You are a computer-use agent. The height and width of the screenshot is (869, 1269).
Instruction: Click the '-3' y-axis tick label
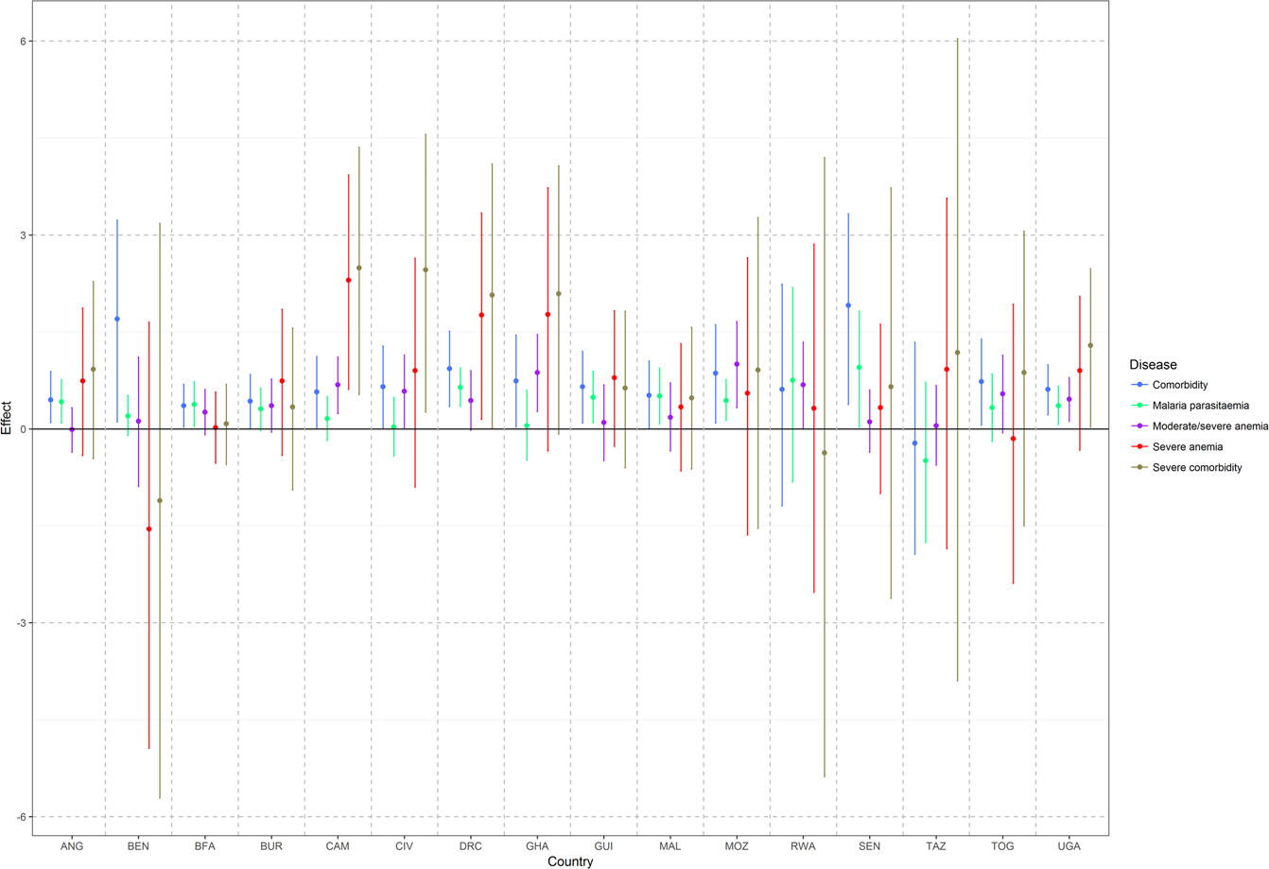coord(21,622)
